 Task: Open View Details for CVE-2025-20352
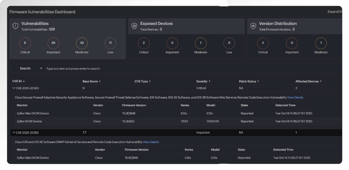tap(151, 142)
